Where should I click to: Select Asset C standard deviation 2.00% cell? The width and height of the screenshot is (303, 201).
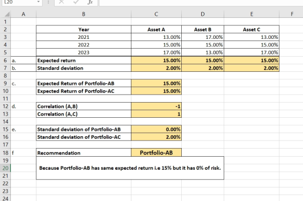(252, 68)
